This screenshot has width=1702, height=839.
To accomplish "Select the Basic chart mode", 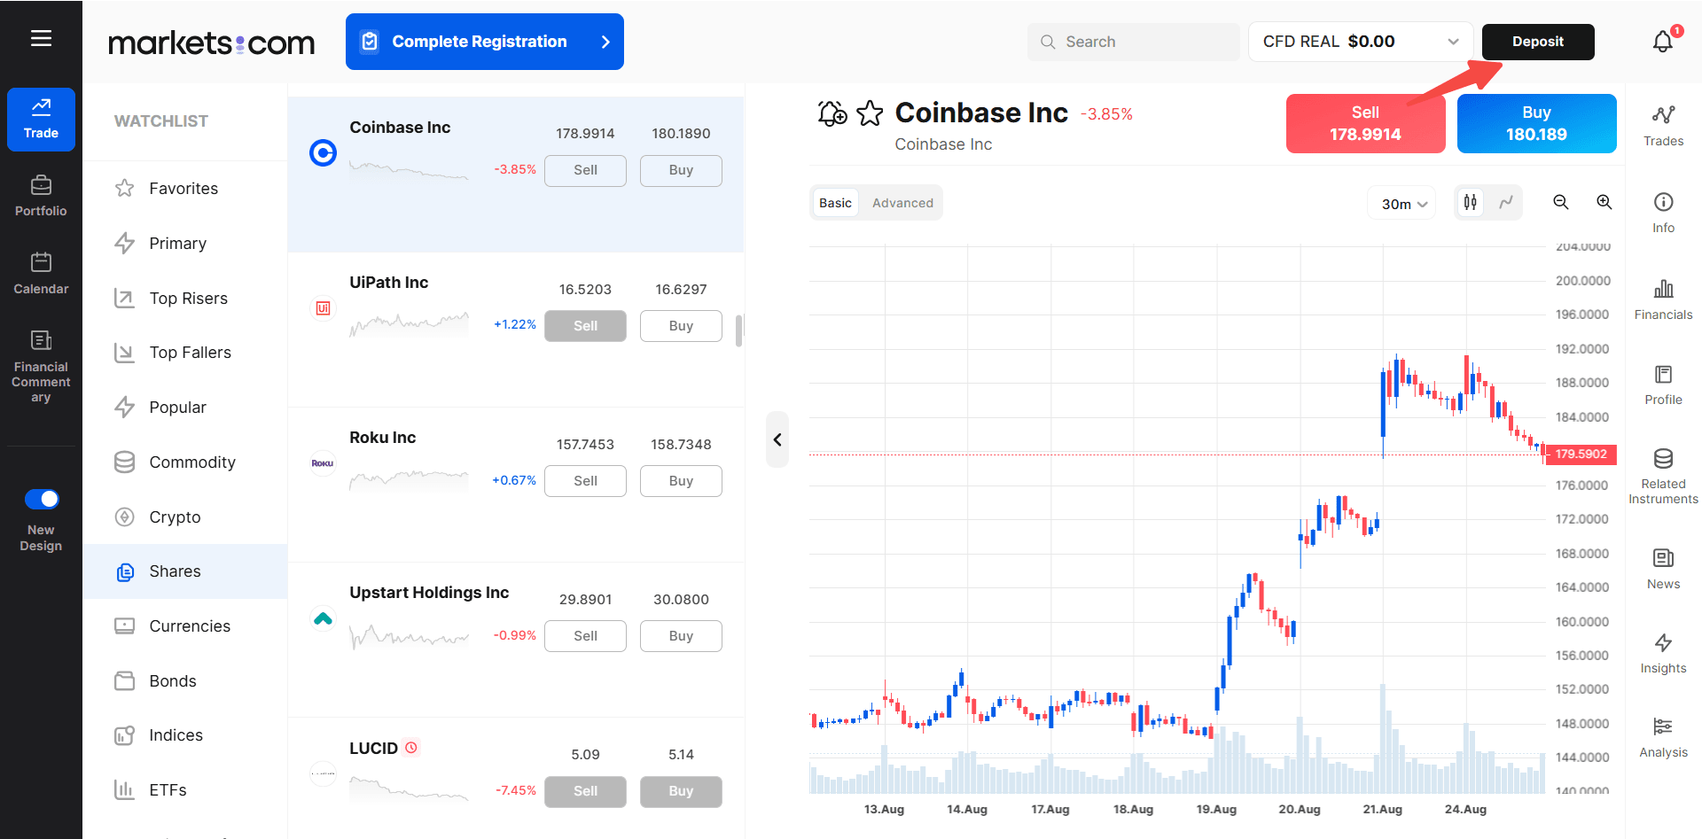I will coord(835,203).
